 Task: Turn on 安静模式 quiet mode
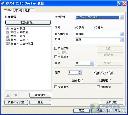click(x=56, y=87)
